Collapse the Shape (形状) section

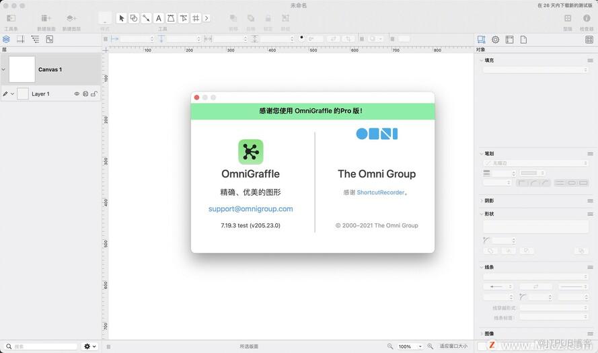[x=482, y=214]
